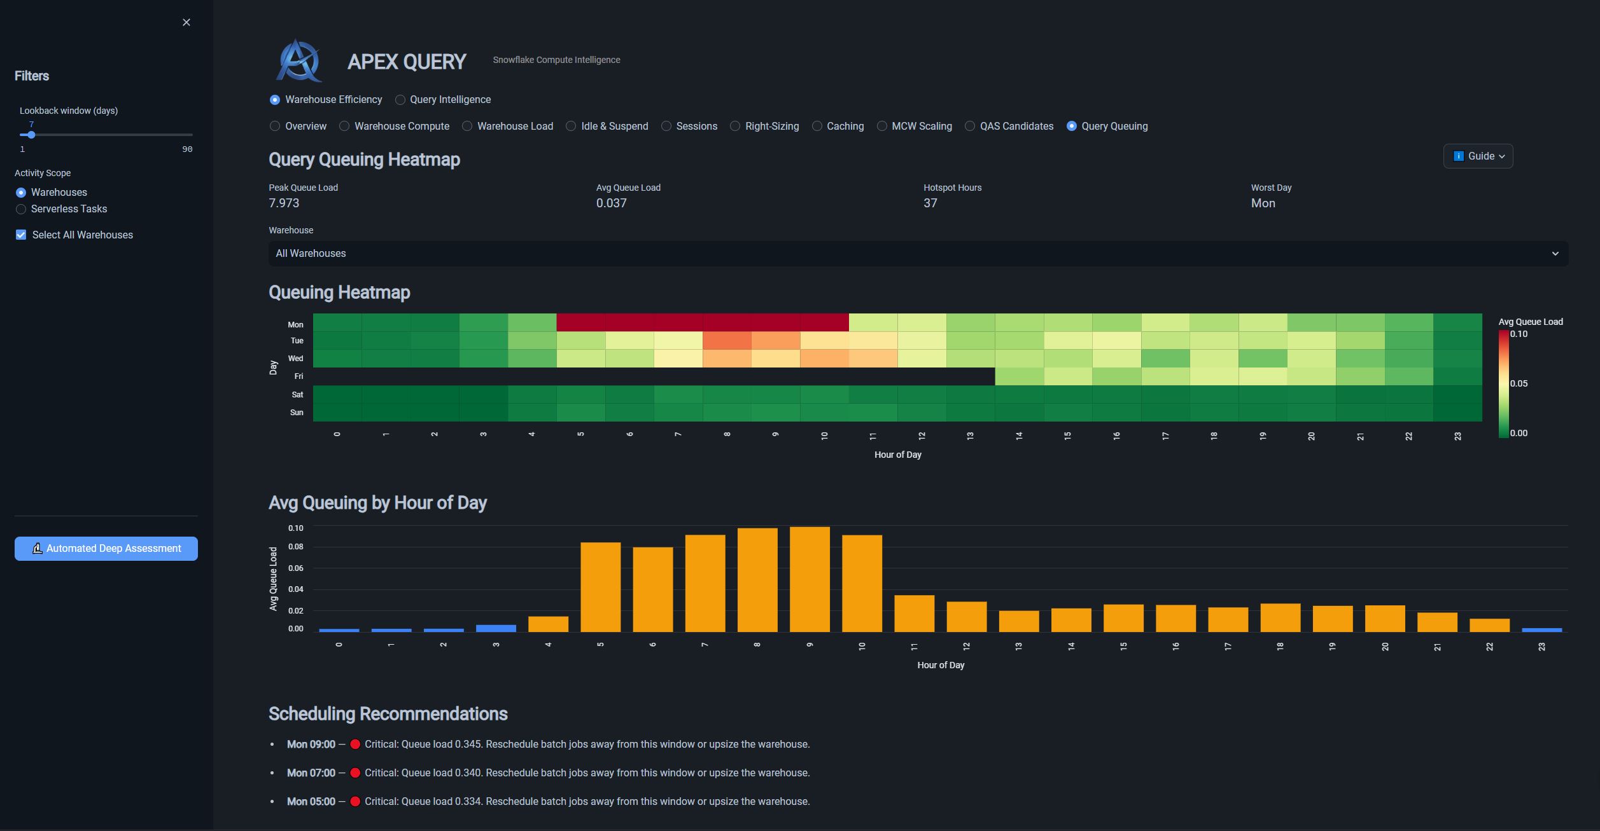The height and width of the screenshot is (831, 1600).
Task: Click the hour 11 bar in bar chart
Action: pos(914,614)
